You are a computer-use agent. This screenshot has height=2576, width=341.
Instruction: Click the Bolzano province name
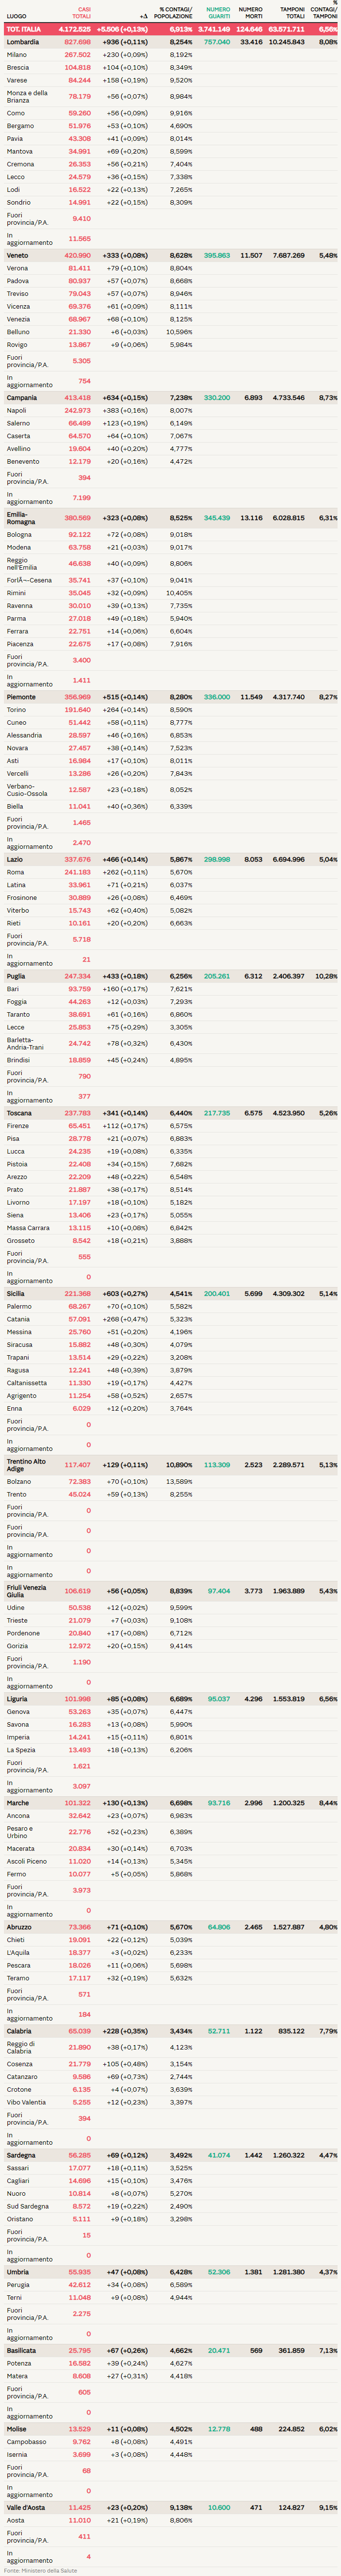pos(19,1482)
